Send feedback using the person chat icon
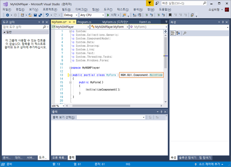The width and height of the screenshot is (231, 167). point(157,3)
